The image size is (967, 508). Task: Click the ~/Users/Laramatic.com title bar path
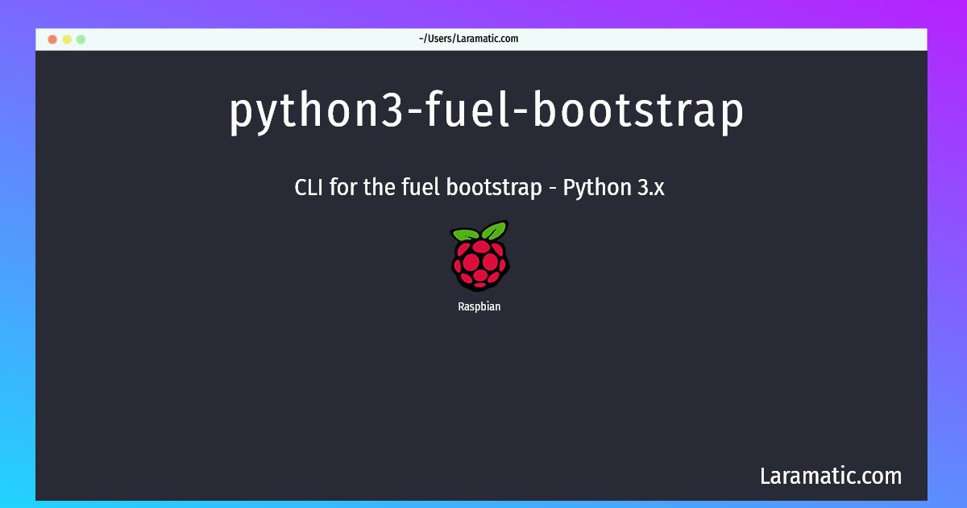468,39
